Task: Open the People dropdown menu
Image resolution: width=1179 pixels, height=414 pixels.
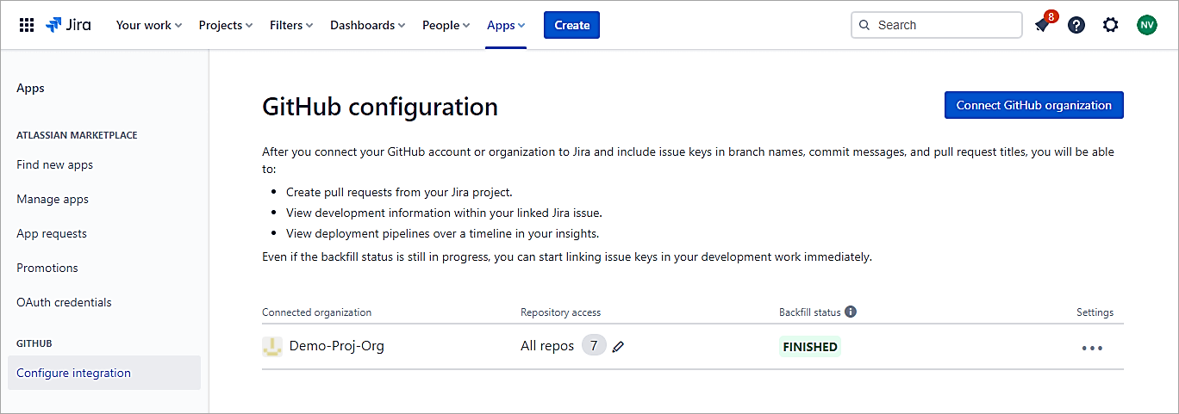Action: point(446,25)
